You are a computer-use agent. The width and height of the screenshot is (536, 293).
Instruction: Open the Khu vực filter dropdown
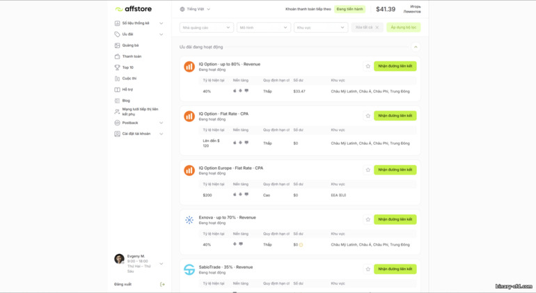click(321, 28)
